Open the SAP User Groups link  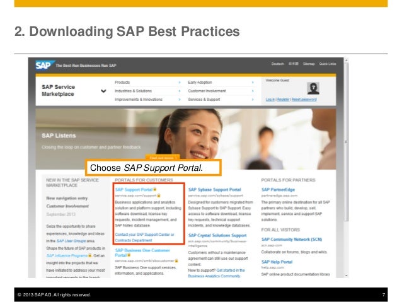71,241
